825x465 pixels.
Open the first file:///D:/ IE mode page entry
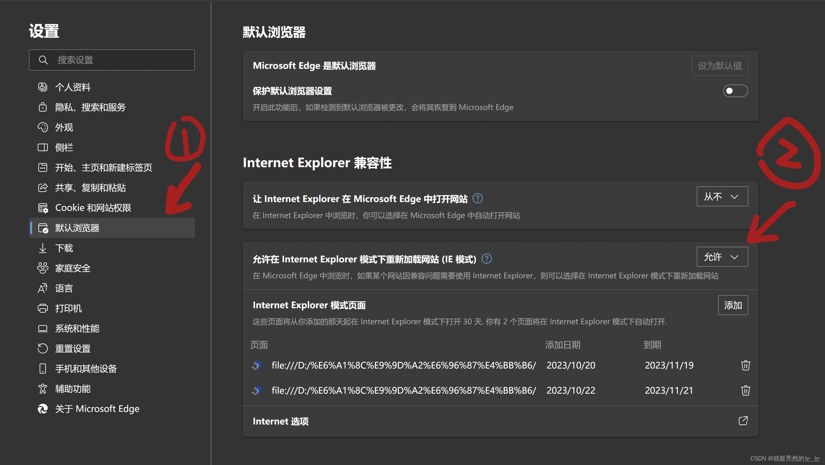pos(403,365)
